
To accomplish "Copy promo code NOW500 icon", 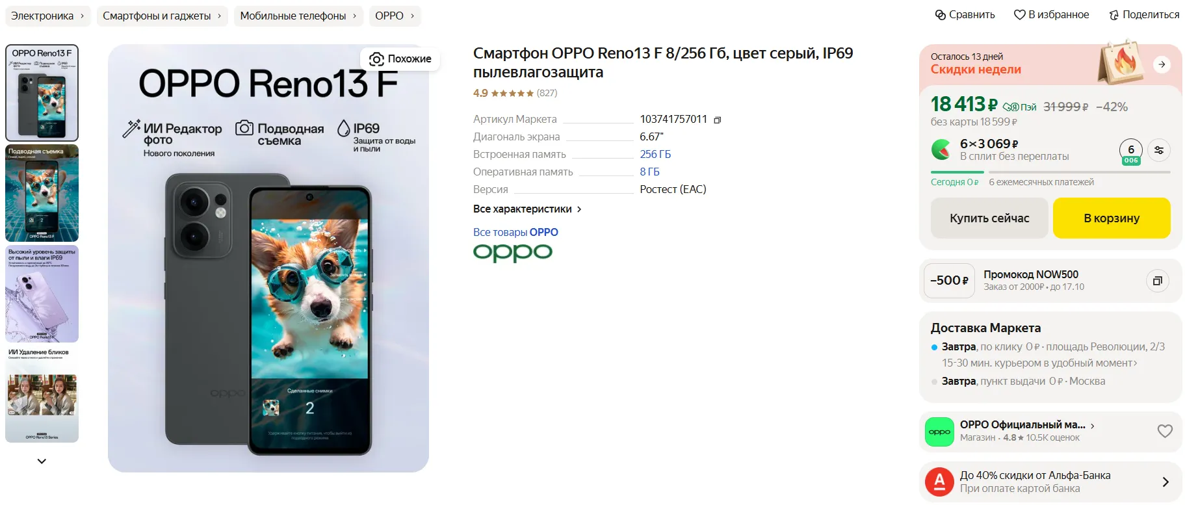I will coord(1157,281).
